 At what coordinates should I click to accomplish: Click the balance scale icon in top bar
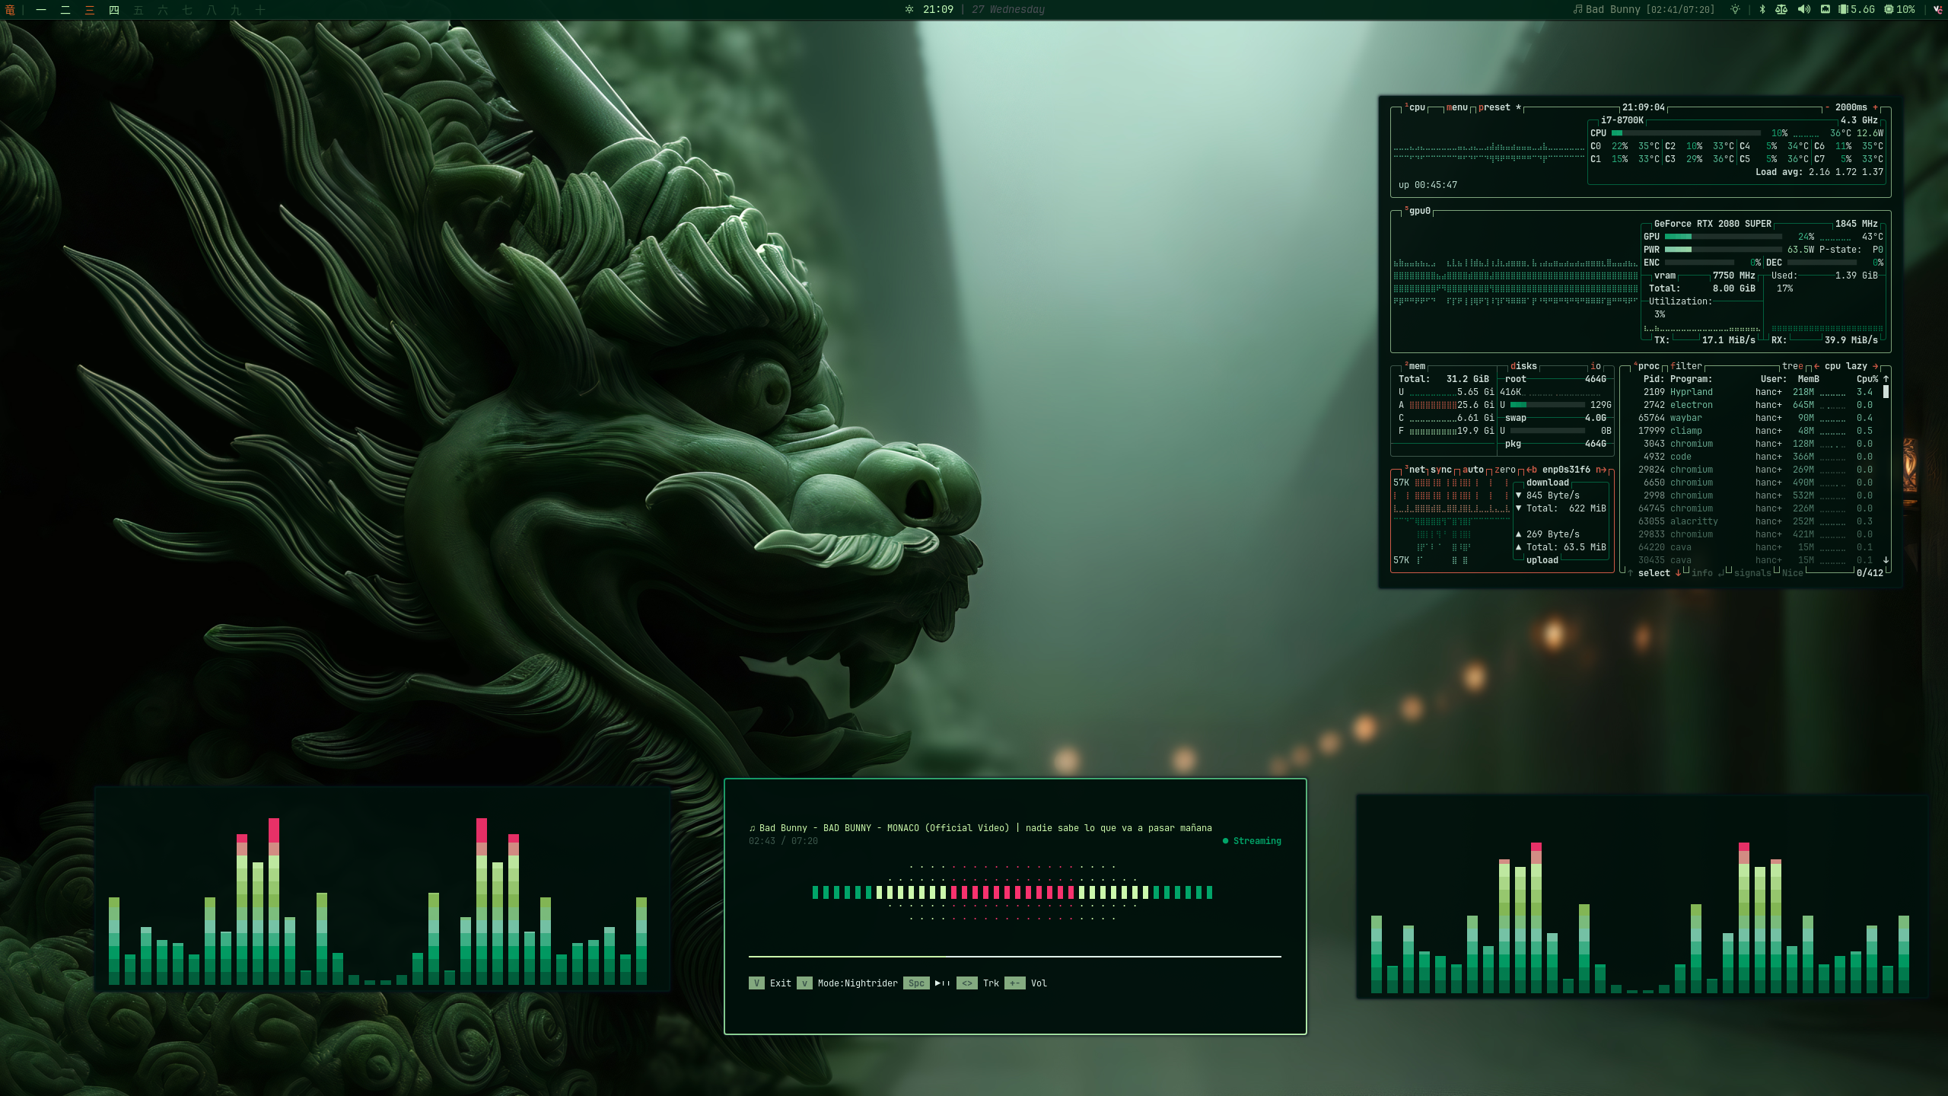point(1781,10)
